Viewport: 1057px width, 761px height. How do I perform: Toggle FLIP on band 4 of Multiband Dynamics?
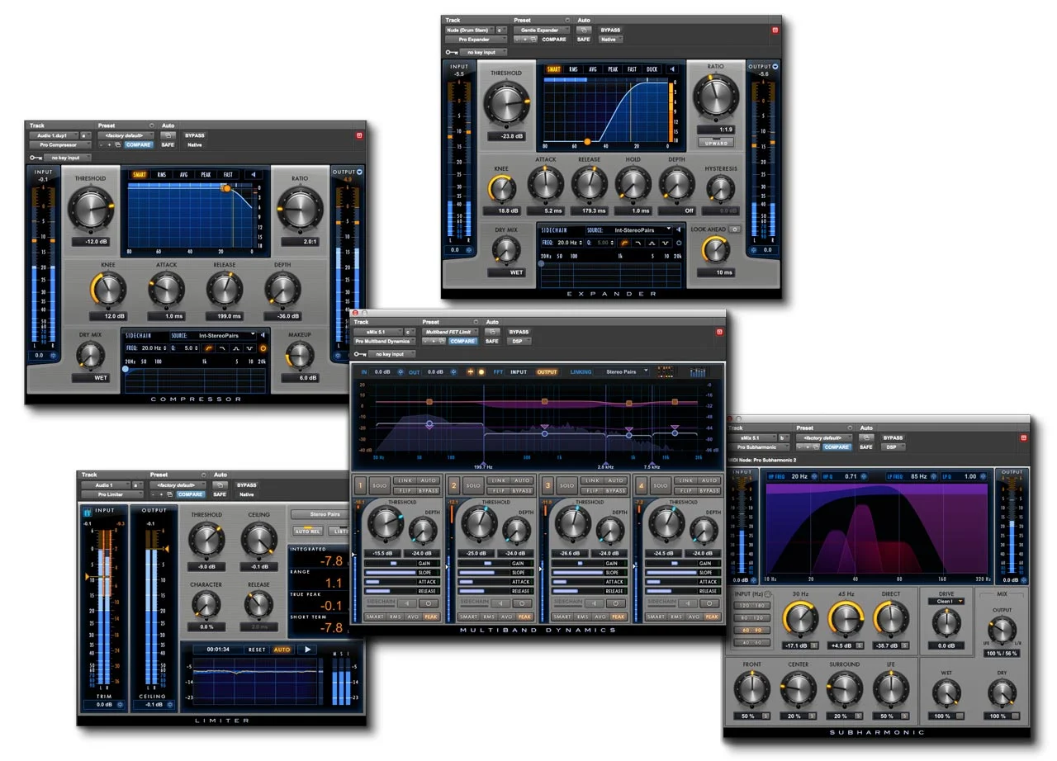(x=685, y=490)
